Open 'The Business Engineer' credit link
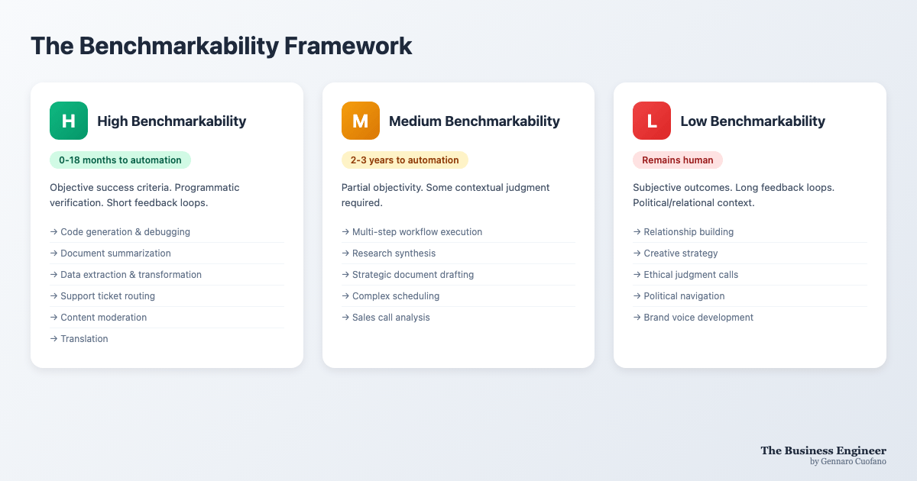 [x=824, y=450]
